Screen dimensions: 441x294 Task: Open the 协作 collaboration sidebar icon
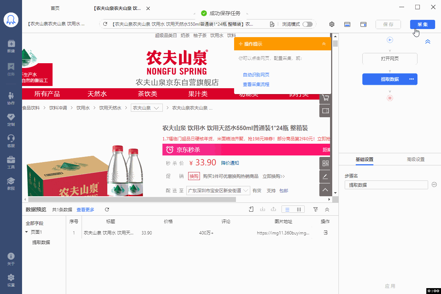(11, 98)
